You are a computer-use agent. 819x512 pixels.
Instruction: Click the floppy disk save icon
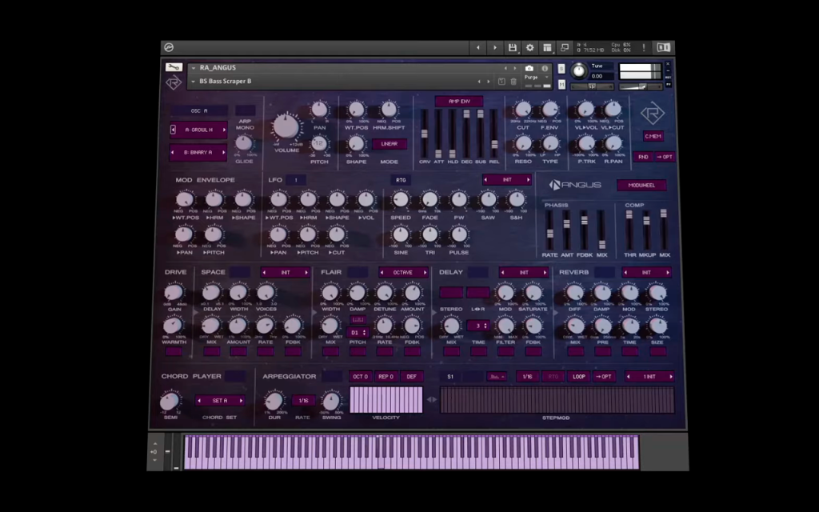coord(513,47)
